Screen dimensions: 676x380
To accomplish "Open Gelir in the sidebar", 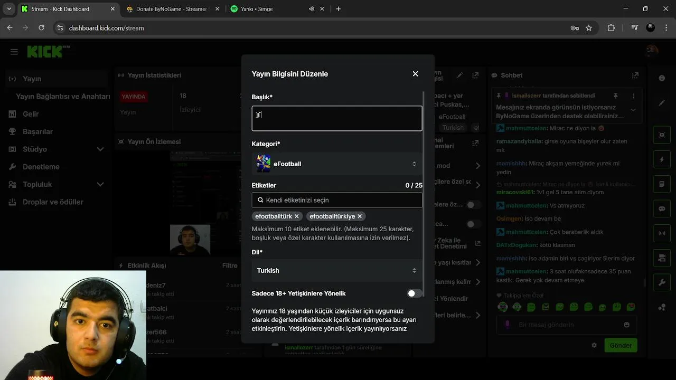I will point(31,114).
